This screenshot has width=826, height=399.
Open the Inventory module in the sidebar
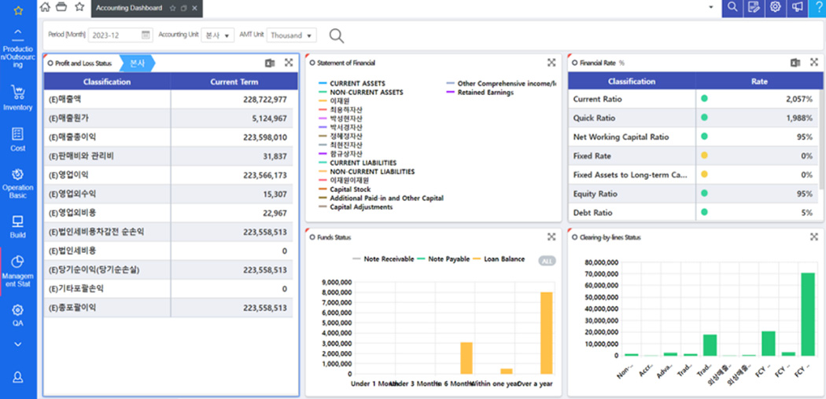(17, 97)
